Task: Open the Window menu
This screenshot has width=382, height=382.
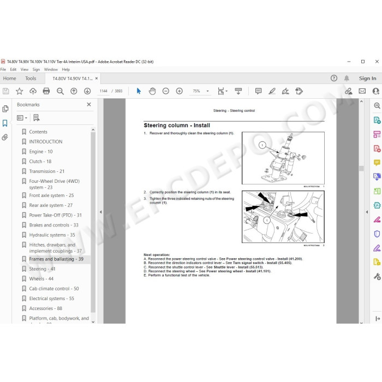Action: (51, 69)
